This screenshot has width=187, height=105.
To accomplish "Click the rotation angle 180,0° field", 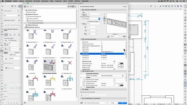I will [115, 36].
